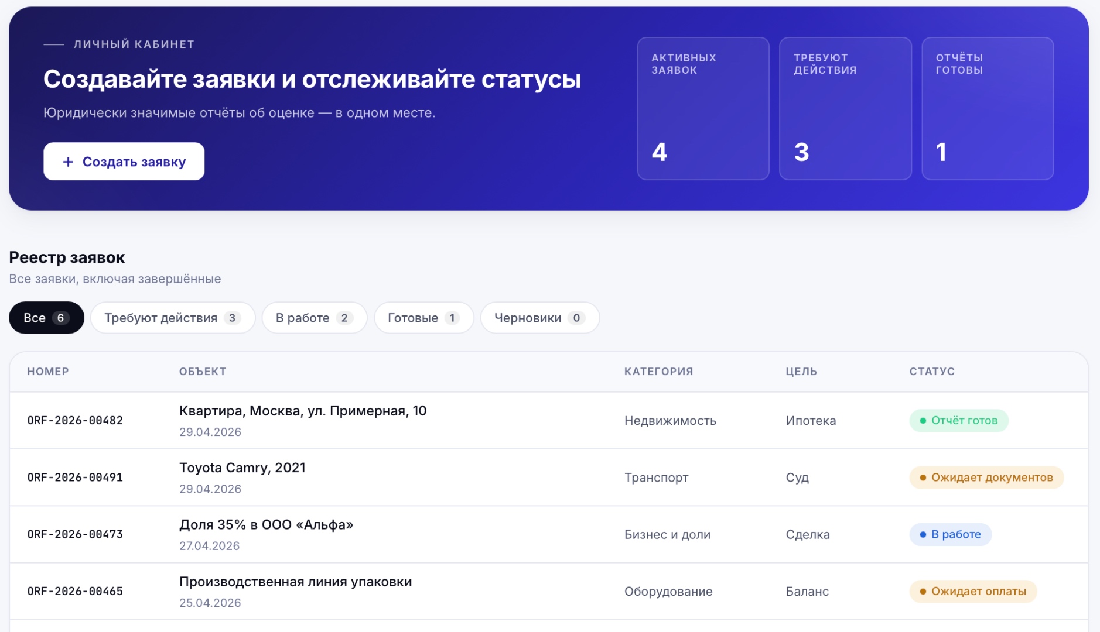Click Производственная линия упаковки object
Viewport: 1100px width, 632px height.
(296, 582)
